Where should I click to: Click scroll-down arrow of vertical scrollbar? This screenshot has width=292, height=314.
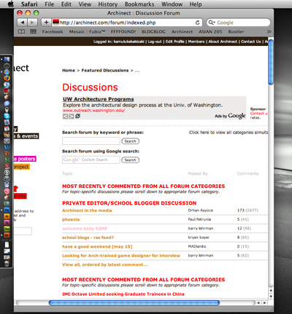271,297
